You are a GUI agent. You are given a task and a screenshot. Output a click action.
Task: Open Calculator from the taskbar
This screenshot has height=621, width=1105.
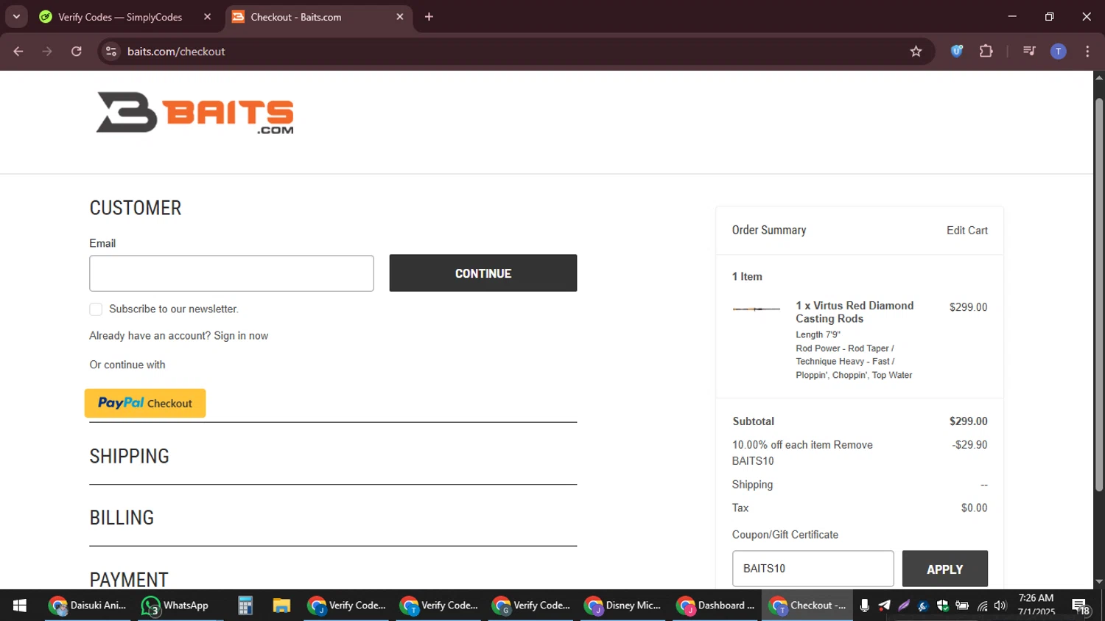click(x=245, y=606)
